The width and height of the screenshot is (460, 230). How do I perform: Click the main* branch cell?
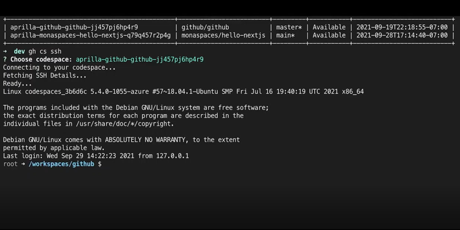[x=285, y=36]
